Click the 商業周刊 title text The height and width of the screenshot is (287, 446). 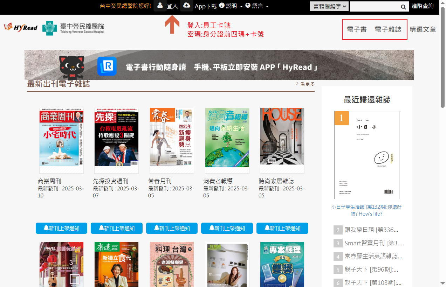pyautogui.click(x=49, y=181)
